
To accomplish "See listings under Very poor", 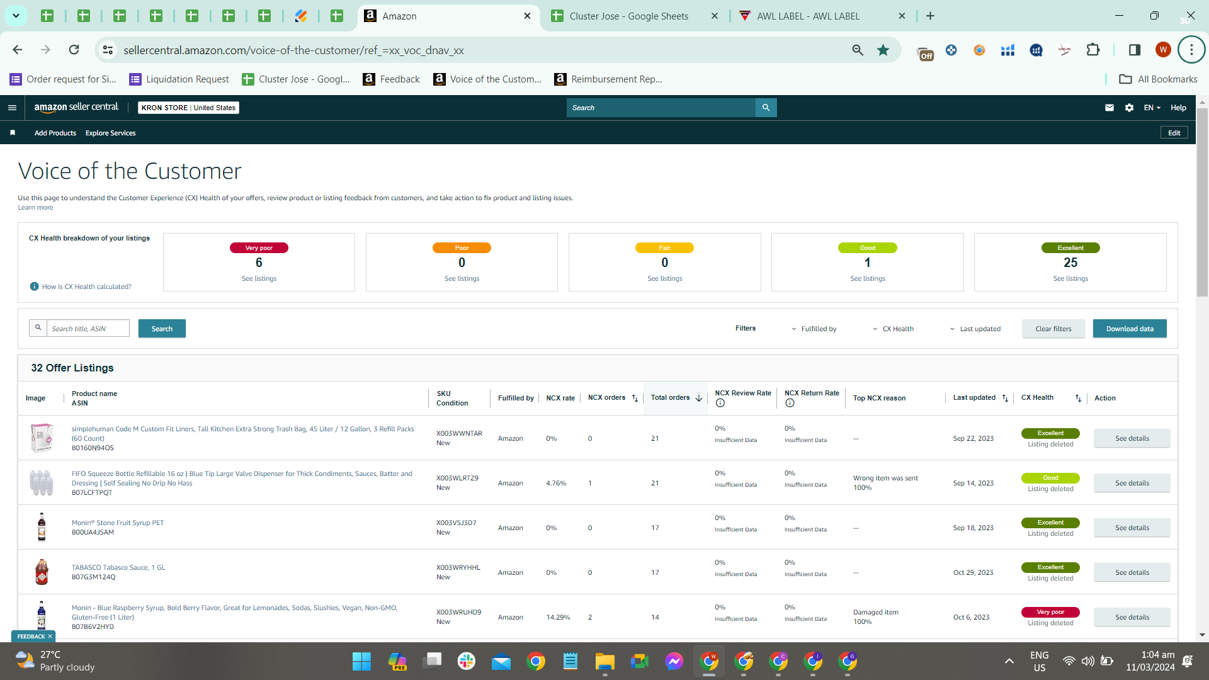I will pos(259,278).
